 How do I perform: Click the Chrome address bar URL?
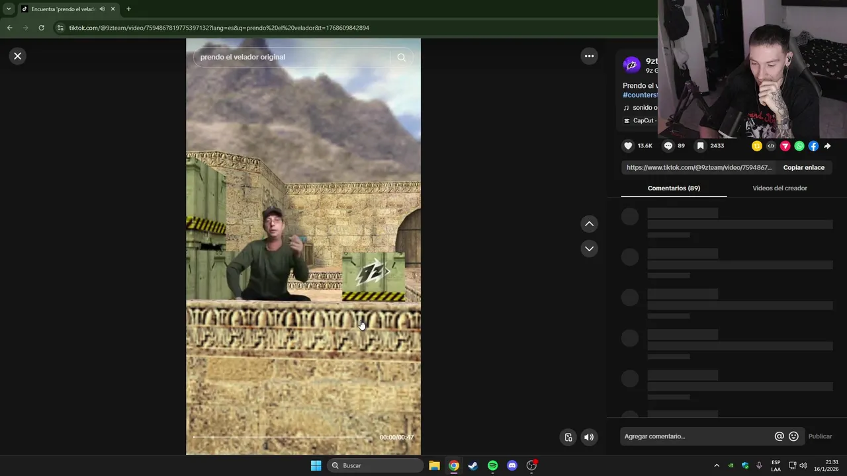pyautogui.click(x=219, y=28)
